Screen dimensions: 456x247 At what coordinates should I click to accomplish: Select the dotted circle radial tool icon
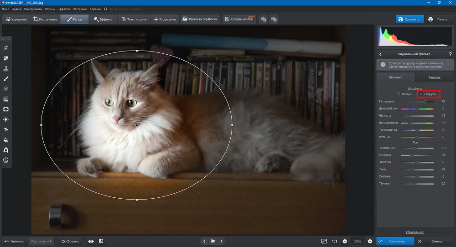(6, 89)
